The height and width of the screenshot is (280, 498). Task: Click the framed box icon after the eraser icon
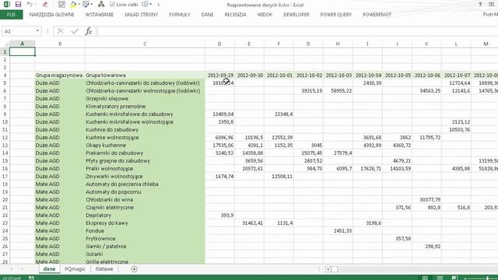pos(61,5)
